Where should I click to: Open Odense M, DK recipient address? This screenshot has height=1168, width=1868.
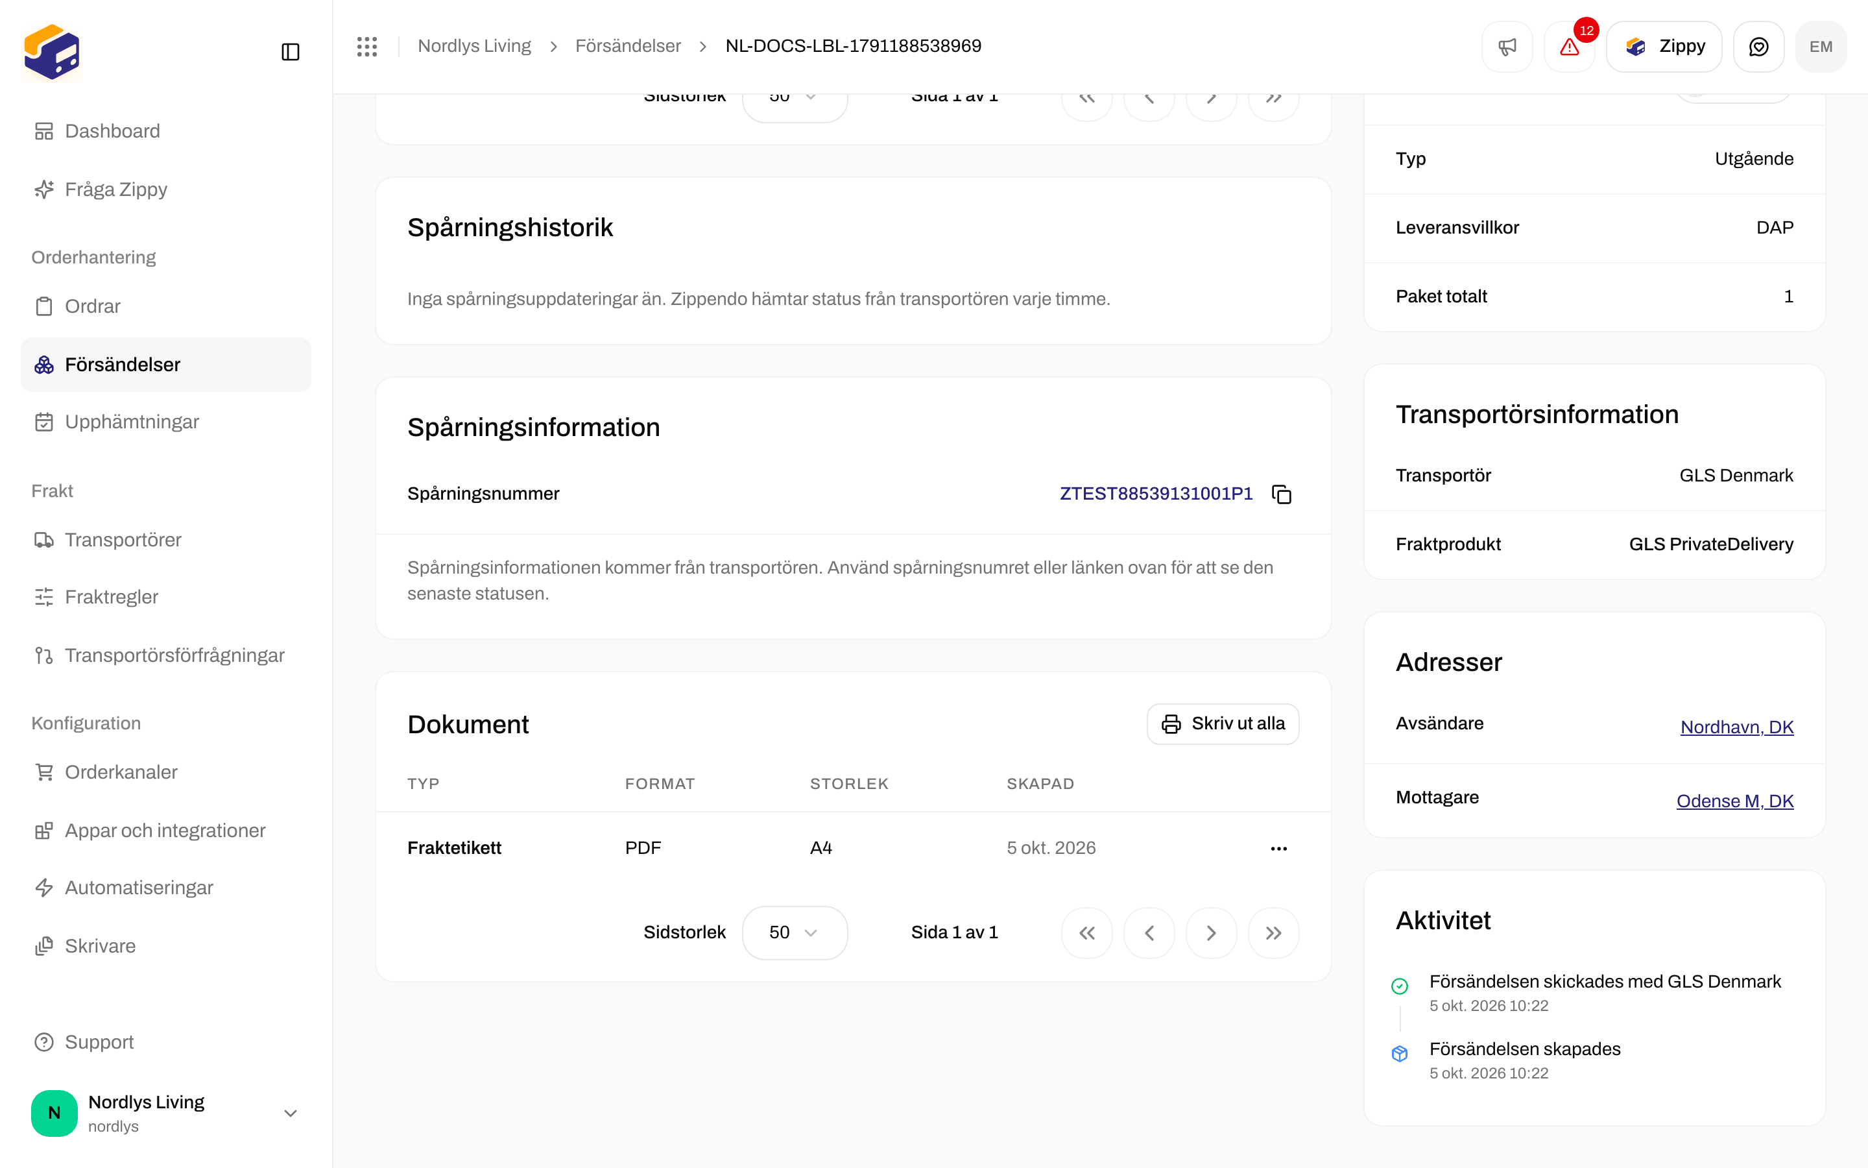click(1734, 801)
